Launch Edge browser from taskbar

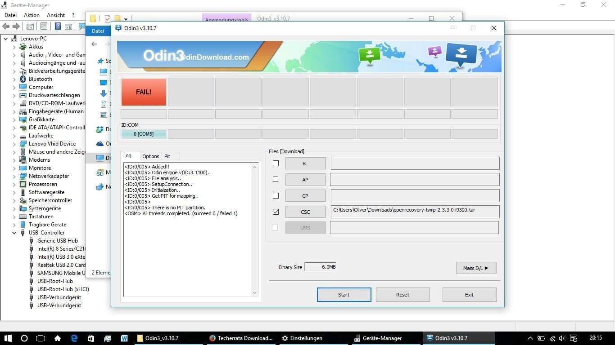click(x=74, y=338)
